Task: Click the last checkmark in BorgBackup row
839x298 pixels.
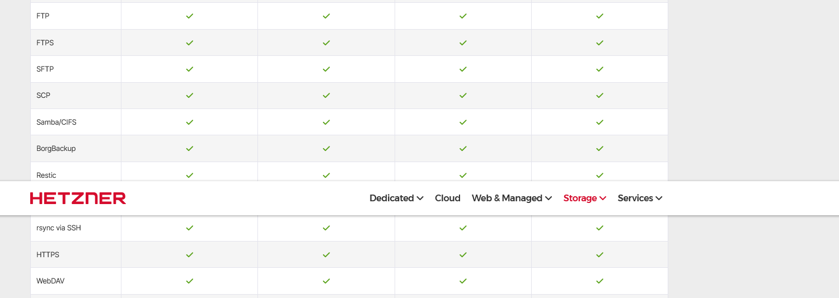Action: tap(599, 149)
